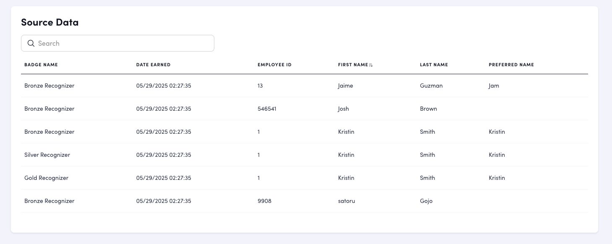Sort by Preferred Name column header

tap(511, 65)
